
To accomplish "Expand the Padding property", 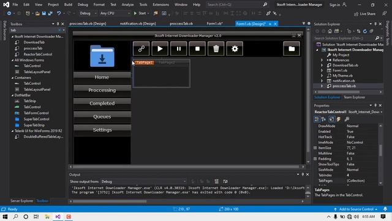I will pos(315,159).
